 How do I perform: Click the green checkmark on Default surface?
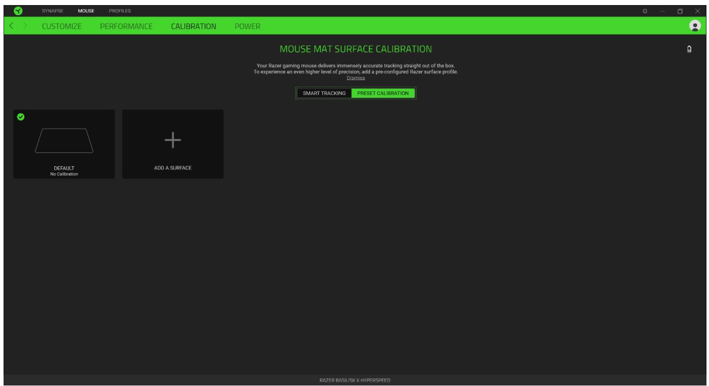coord(20,117)
